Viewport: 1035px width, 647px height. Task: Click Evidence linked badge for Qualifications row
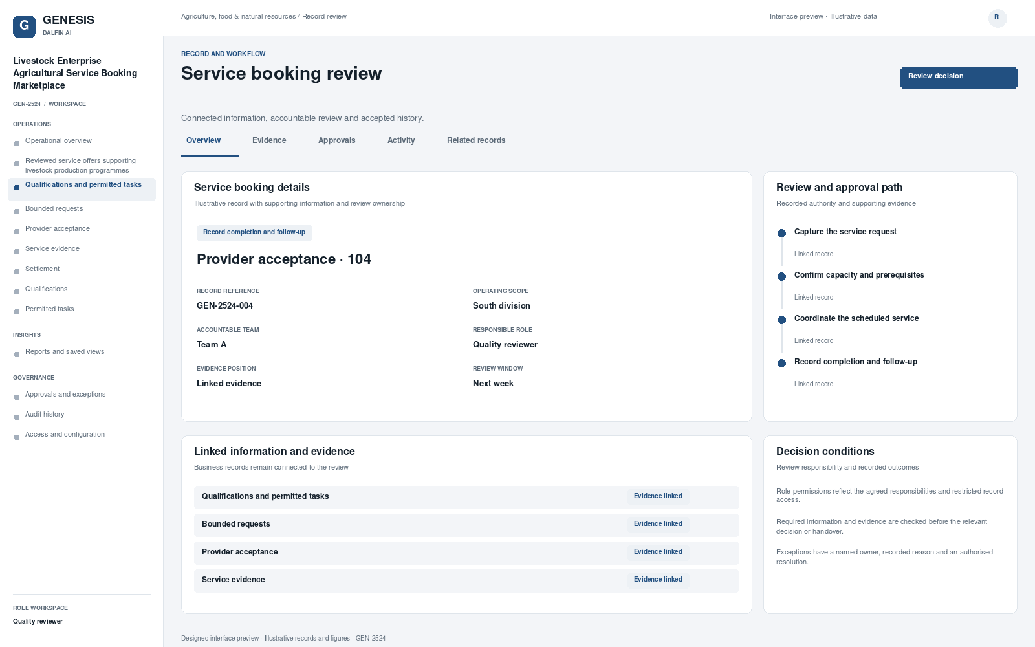658,496
